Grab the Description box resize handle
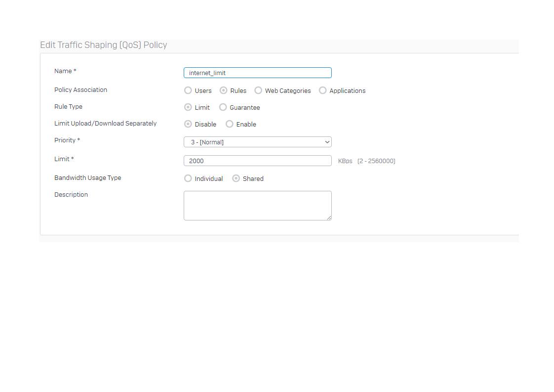Screen dimensions: 554x392 click(x=329, y=218)
